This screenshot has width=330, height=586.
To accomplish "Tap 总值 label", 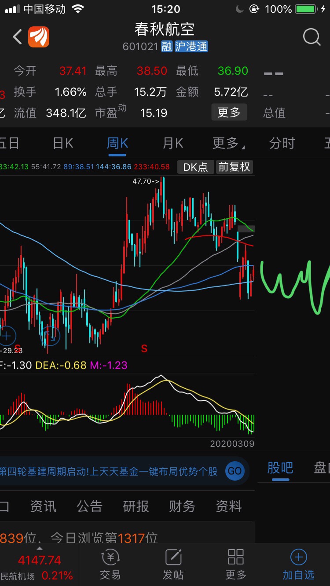I will click(x=275, y=113).
